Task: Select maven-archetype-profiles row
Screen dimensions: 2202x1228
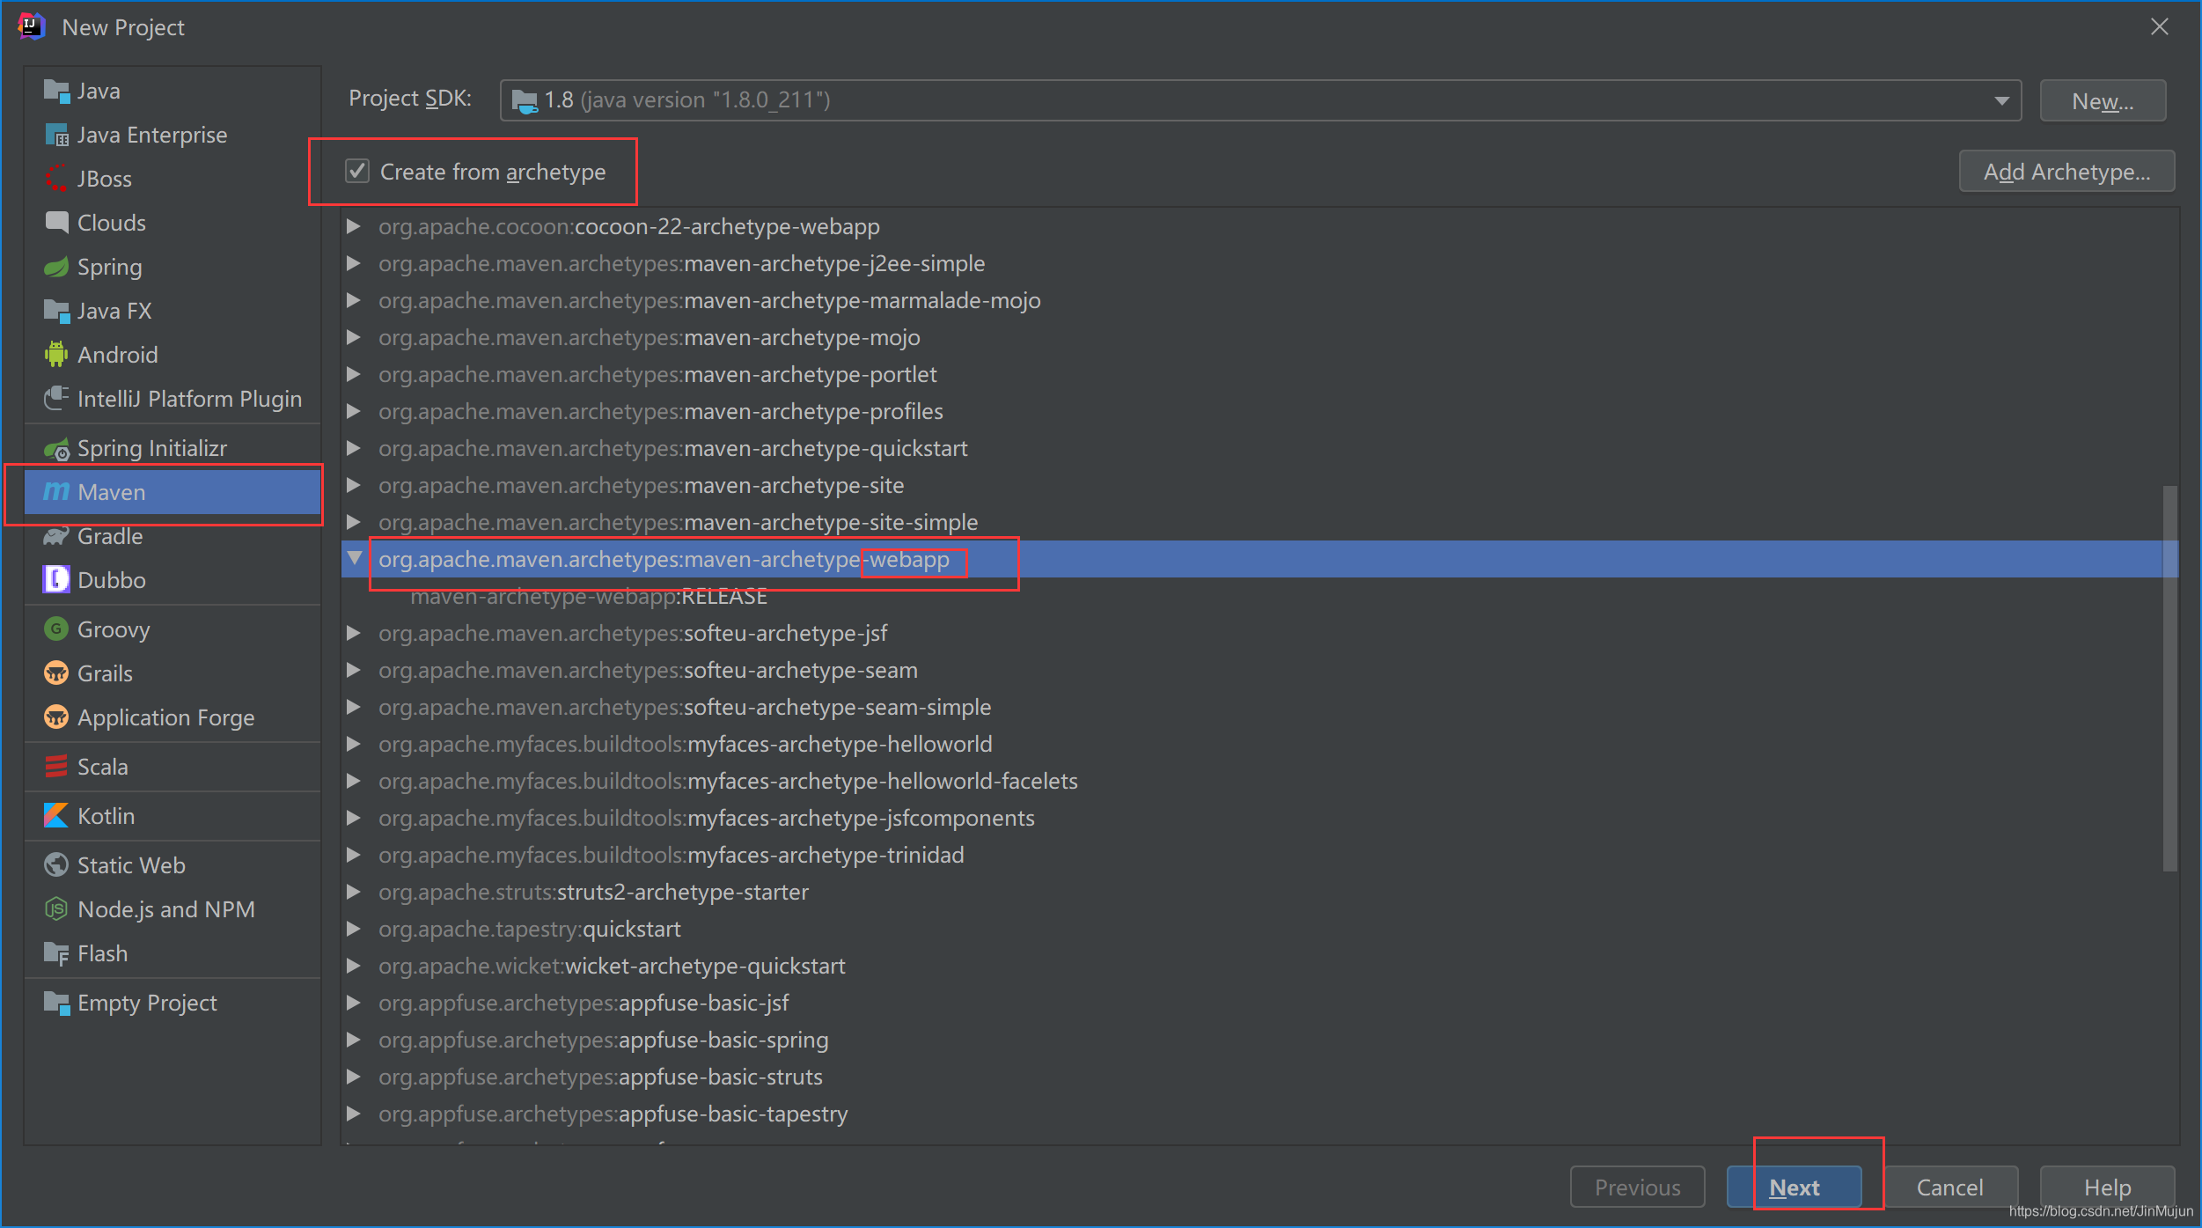Action: [x=1260, y=411]
